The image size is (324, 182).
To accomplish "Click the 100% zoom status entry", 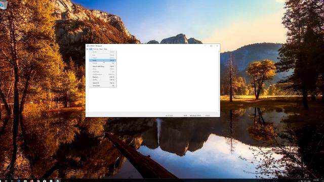I will click(x=185, y=116).
